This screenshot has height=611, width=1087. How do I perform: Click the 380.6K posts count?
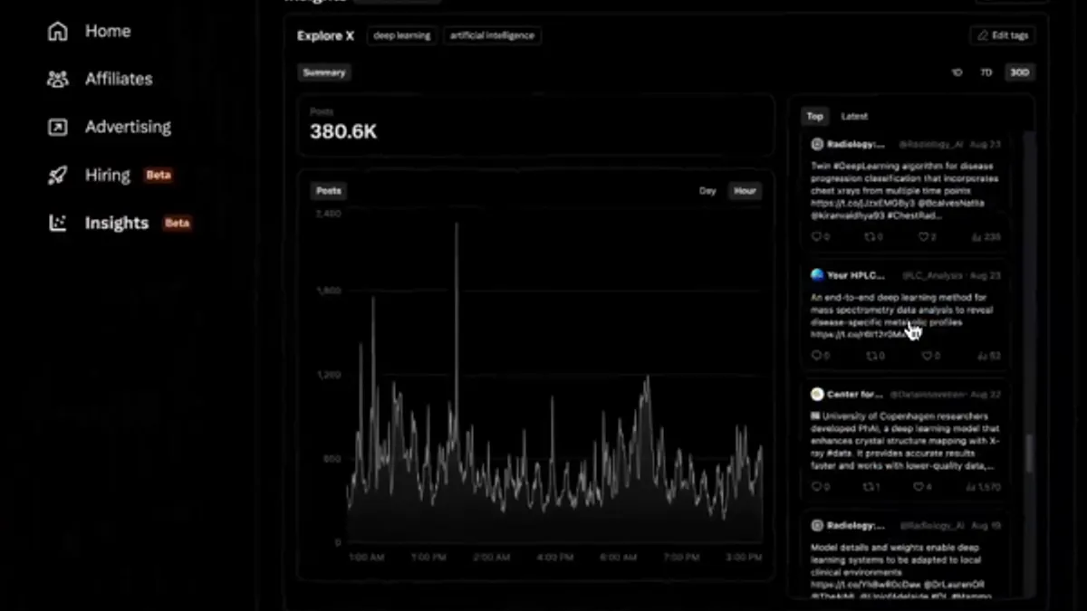point(343,132)
